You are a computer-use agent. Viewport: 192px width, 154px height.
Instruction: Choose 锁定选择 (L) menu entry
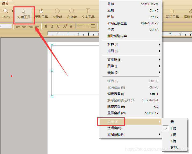[x=131, y=94]
